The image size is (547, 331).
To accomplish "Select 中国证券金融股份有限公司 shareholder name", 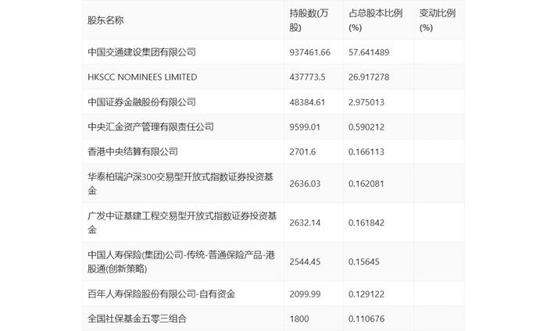I will tap(141, 102).
